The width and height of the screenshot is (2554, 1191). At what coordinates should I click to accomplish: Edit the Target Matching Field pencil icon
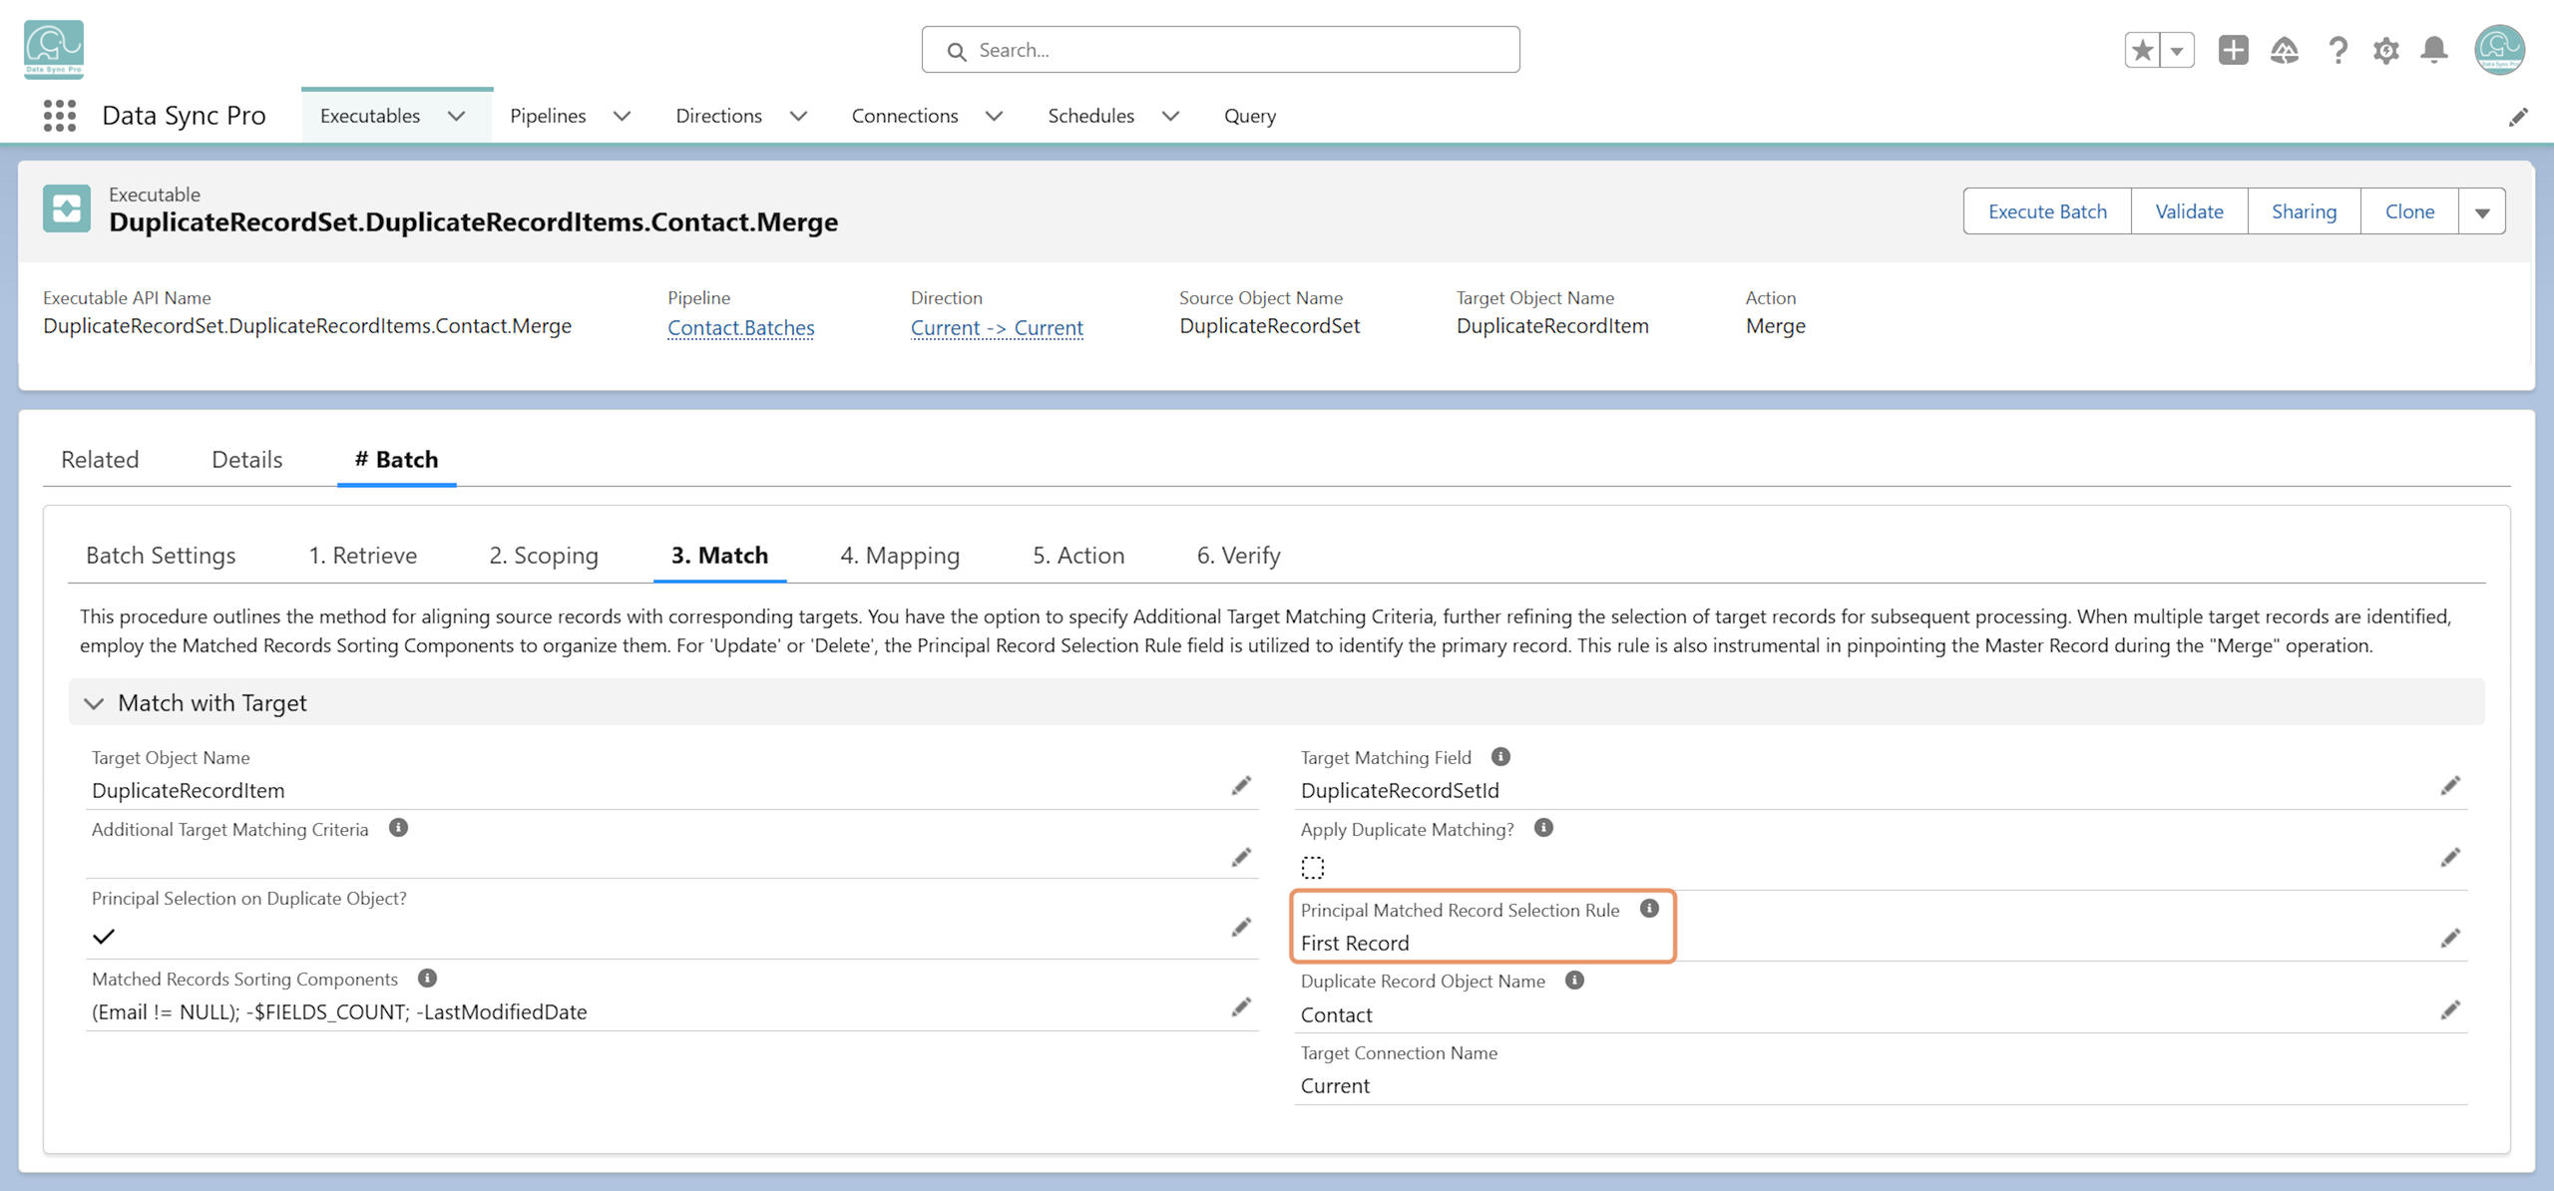pyautogui.click(x=2450, y=786)
